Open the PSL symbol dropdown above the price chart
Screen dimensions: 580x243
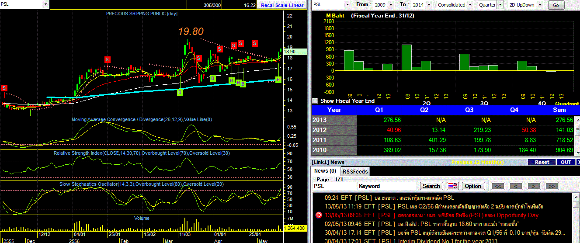click(46, 4)
